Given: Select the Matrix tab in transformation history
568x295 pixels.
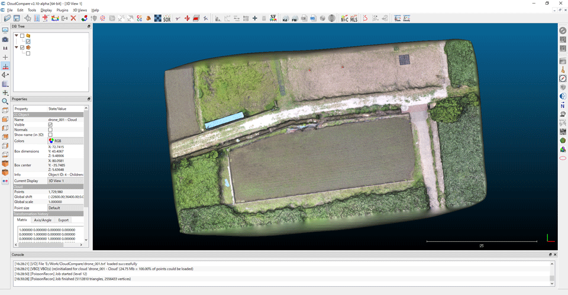Looking at the screenshot, I should (x=22, y=220).
